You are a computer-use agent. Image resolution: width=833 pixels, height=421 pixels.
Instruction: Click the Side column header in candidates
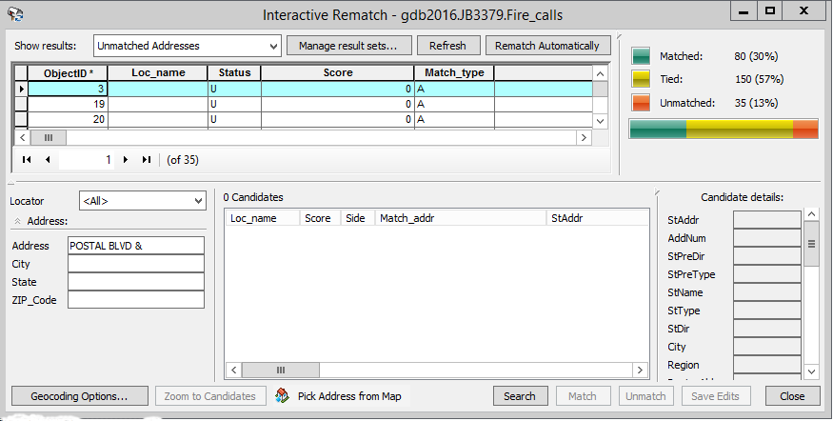358,218
